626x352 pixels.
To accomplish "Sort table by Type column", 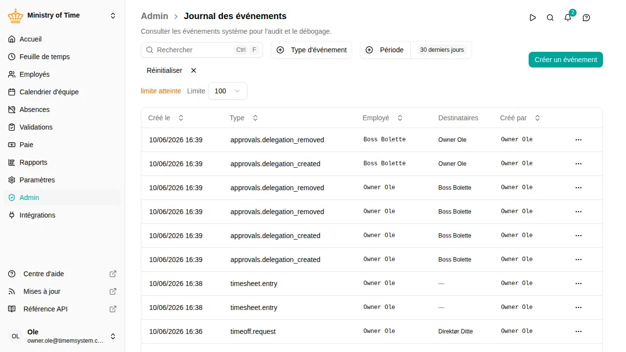I will 244,118.
